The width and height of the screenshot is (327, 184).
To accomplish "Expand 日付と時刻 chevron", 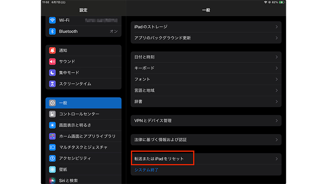I will click(276, 57).
